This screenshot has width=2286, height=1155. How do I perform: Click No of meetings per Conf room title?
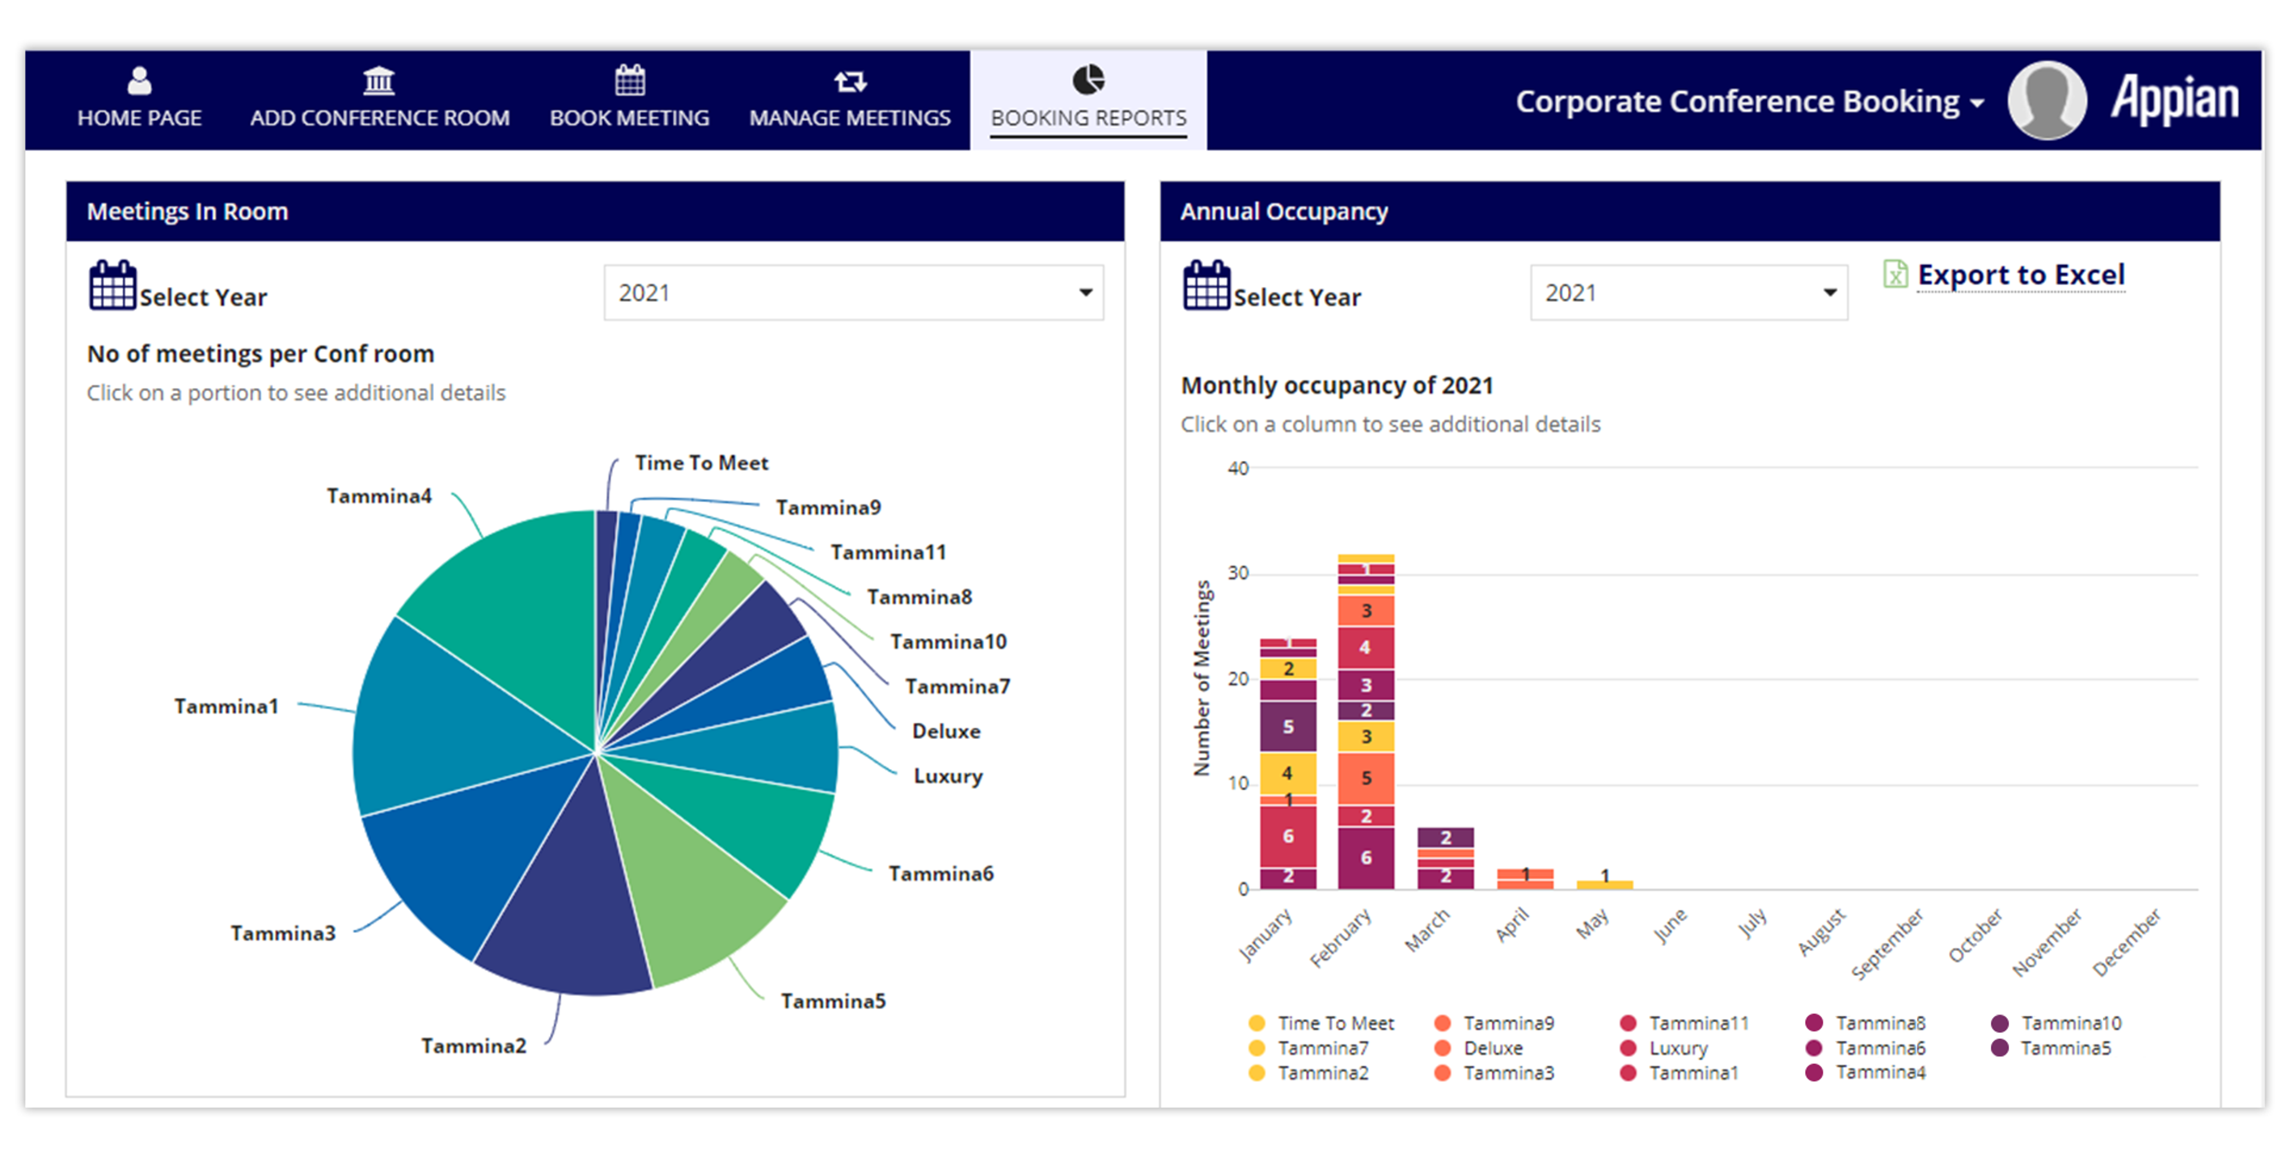pos(260,353)
